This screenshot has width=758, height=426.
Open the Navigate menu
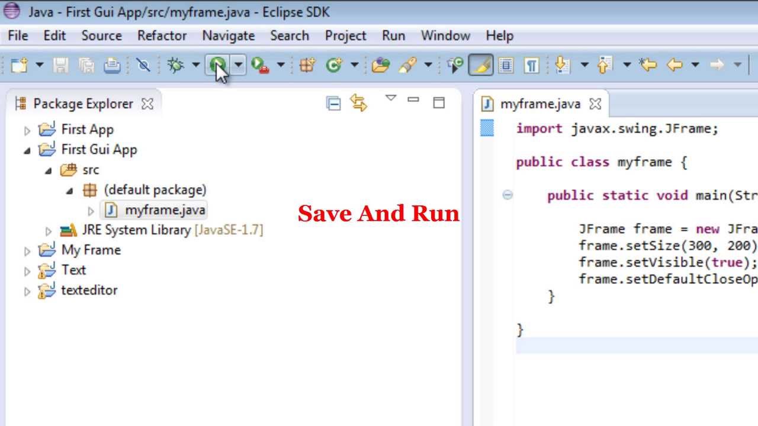point(229,35)
